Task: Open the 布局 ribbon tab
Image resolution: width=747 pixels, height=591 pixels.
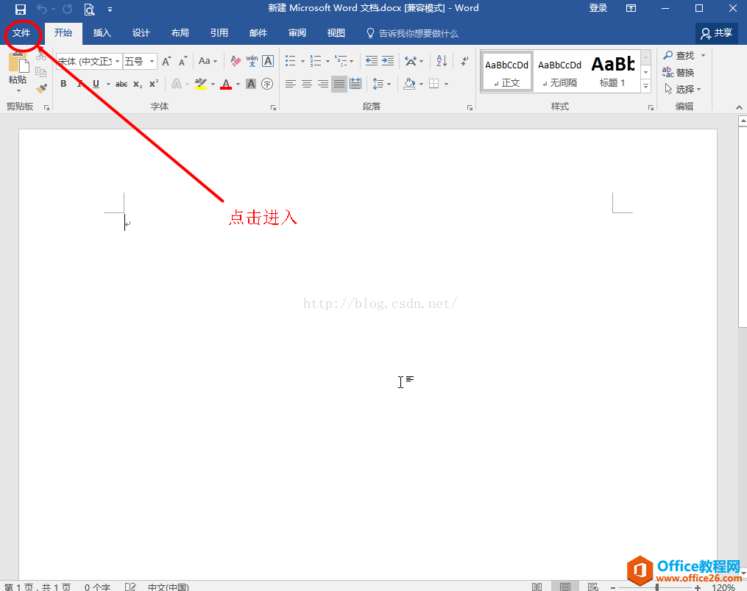Action: [x=180, y=33]
